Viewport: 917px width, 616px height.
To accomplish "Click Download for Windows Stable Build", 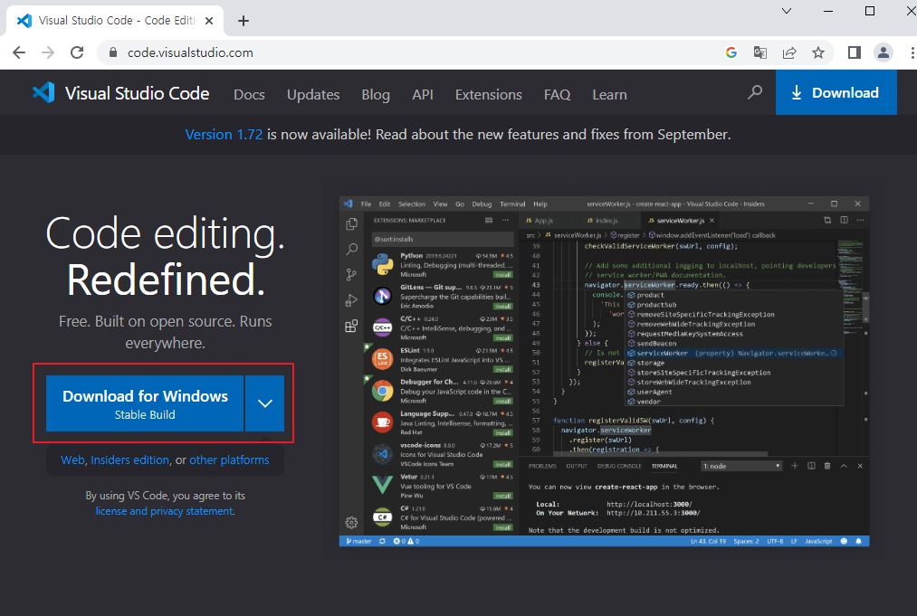I will [x=145, y=403].
